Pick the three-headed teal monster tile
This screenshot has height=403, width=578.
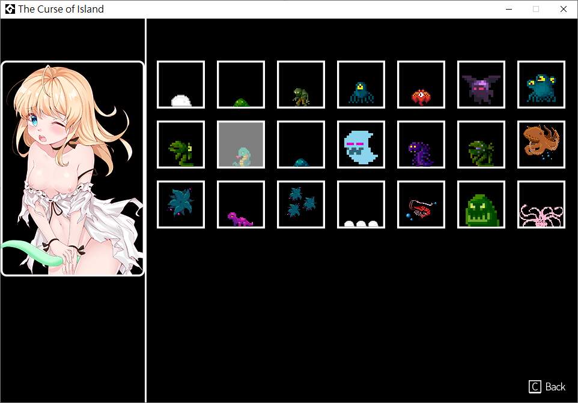541,85
